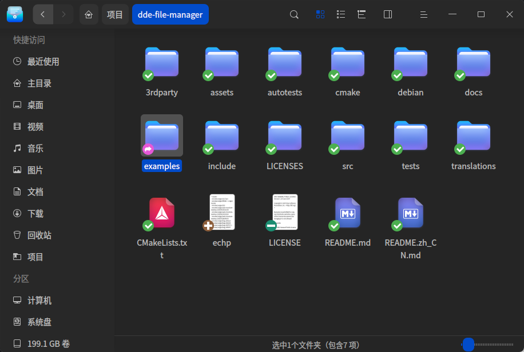
Task: Select the LICENSE file thumbnail
Action: (x=285, y=212)
